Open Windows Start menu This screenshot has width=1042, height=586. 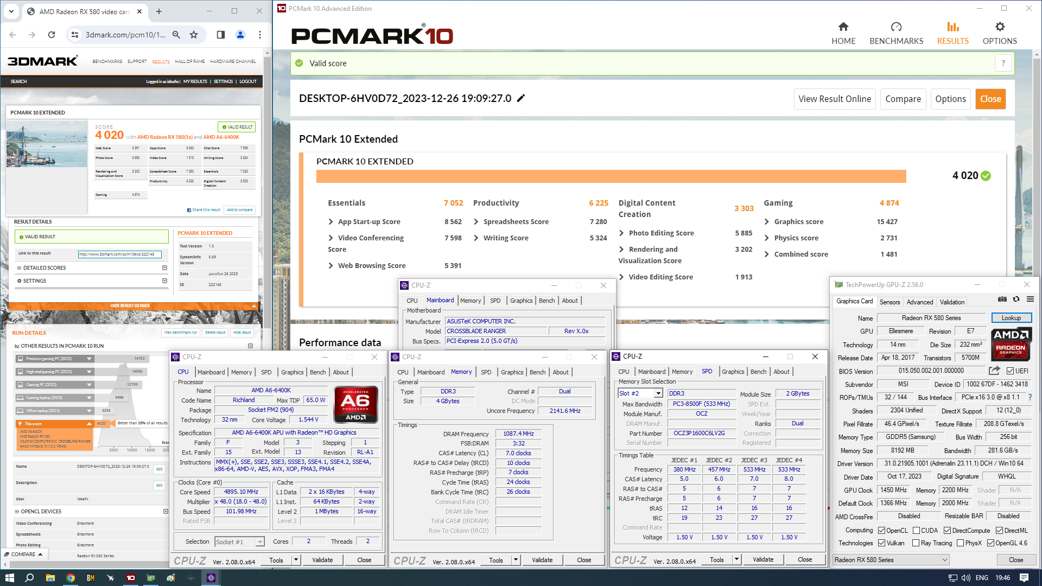tap(9, 578)
